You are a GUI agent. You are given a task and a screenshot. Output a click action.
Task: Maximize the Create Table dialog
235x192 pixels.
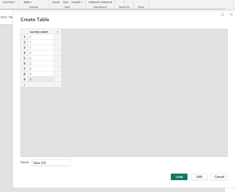[x=222, y=14]
